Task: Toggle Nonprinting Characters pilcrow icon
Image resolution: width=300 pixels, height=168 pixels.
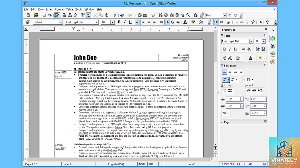Action: pos(182,15)
